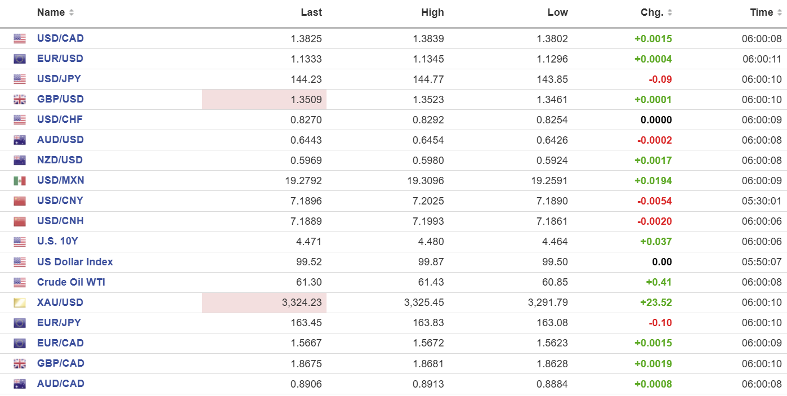The image size is (787, 396).
Task: Click the Australian flag icon beside AUD/USD
Action: point(20,140)
